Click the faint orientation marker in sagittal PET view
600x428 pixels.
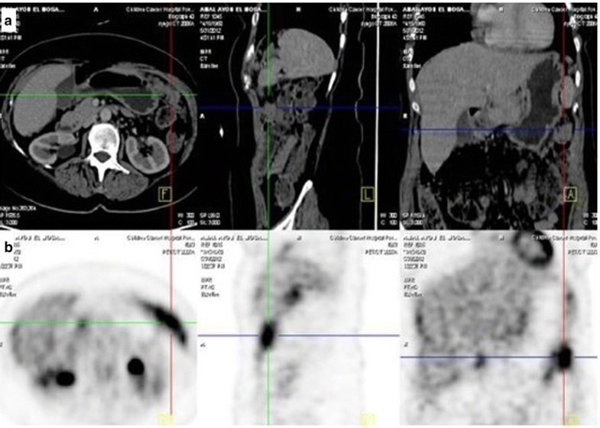tap(368, 419)
